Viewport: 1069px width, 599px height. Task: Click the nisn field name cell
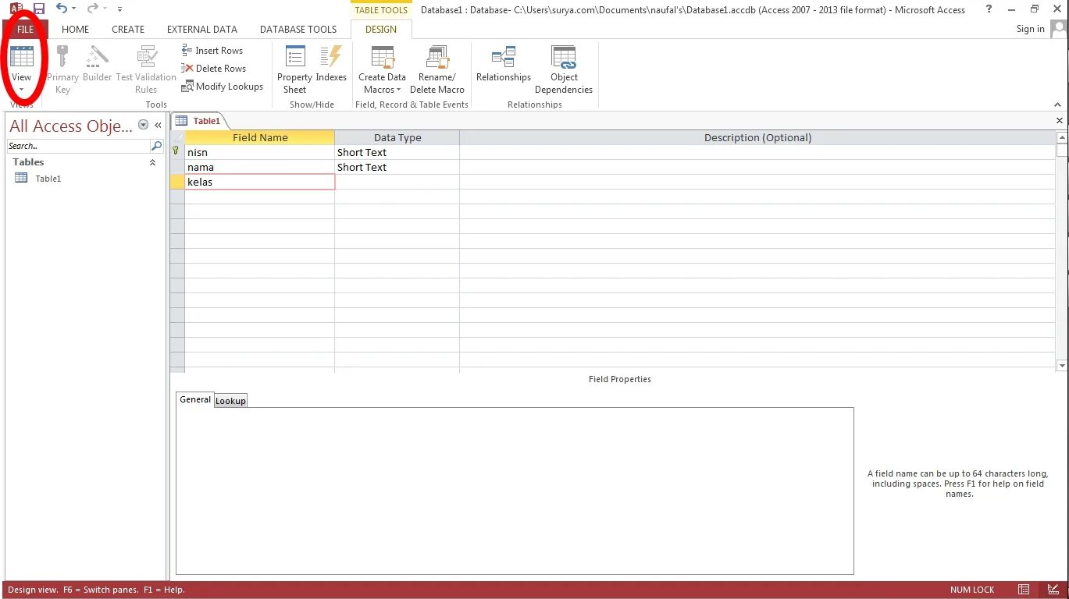coord(260,153)
